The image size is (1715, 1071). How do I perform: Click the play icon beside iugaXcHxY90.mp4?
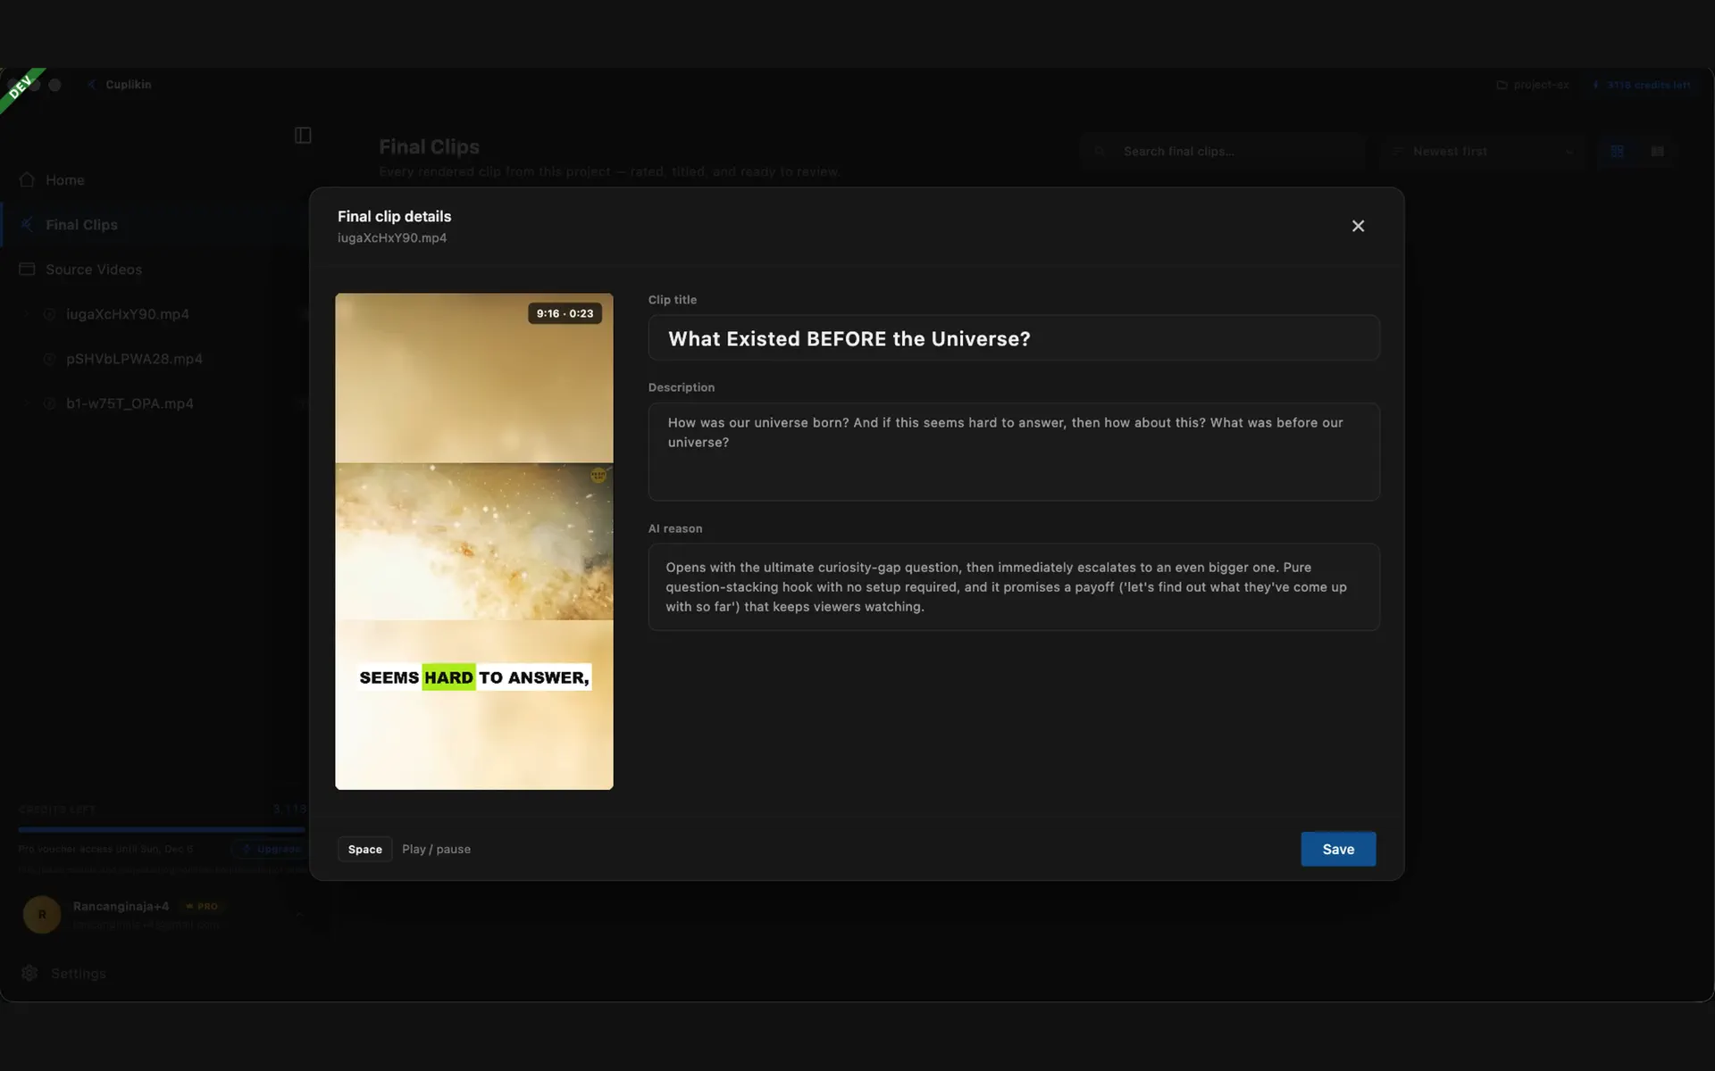tap(50, 314)
